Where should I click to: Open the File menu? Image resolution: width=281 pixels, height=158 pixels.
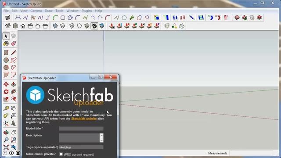[x=6, y=11]
